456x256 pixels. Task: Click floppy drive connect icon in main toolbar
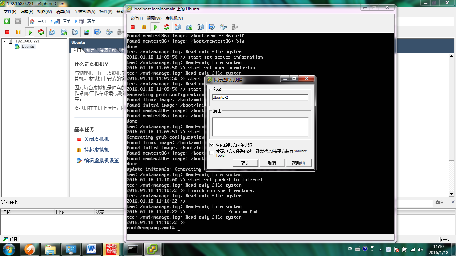tap(98, 32)
